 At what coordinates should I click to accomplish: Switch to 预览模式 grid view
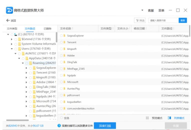[154, 118]
